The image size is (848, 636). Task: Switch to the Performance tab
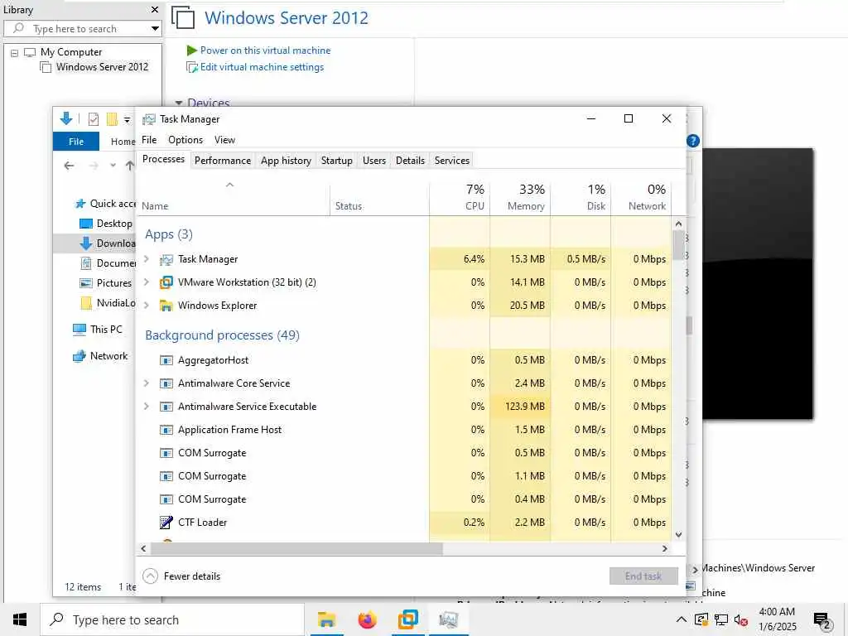click(x=223, y=161)
